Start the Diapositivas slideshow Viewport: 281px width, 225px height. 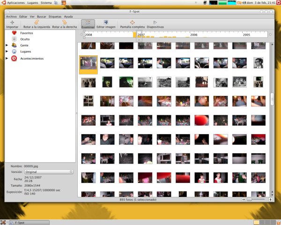pos(155,24)
